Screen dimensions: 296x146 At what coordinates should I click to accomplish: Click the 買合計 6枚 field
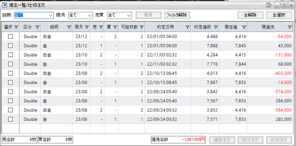pyautogui.click(x=55, y=140)
